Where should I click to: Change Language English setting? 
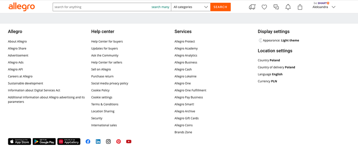pos(270,74)
